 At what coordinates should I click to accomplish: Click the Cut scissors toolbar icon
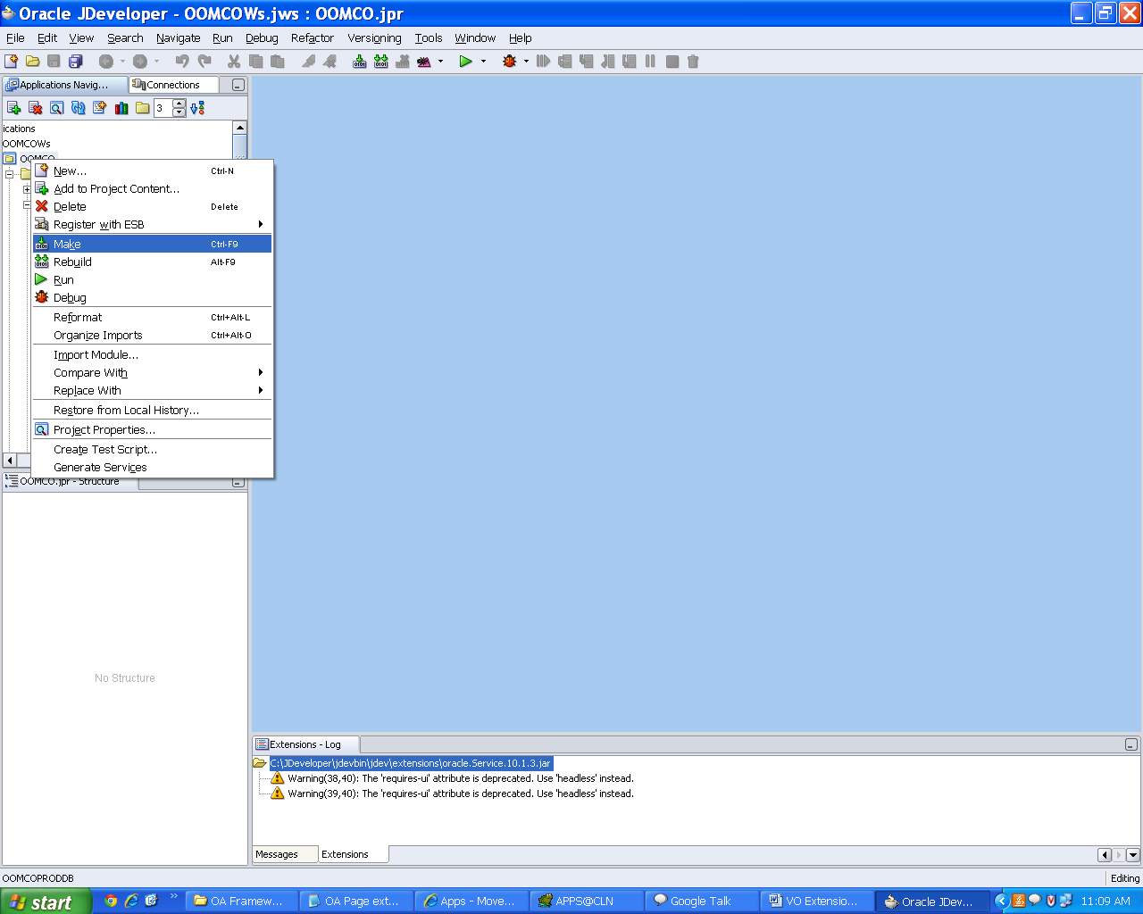click(x=234, y=62)
